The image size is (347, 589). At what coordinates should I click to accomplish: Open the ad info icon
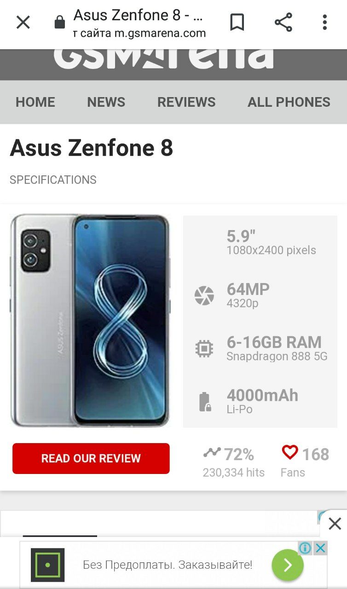(305, 548)
